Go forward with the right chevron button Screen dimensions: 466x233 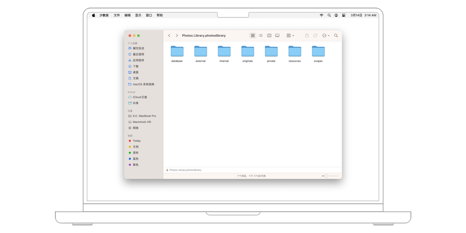177,35
